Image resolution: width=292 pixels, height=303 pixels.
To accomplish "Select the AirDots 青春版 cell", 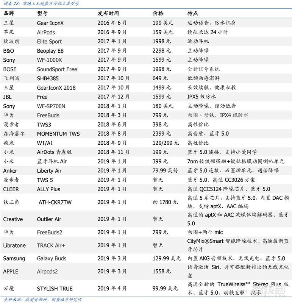I will (x=54, y=152).
